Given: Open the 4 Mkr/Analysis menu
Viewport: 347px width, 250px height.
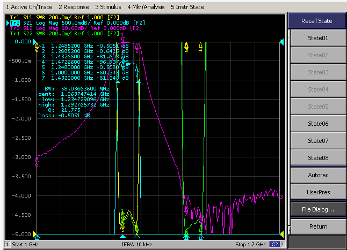Looking at the screenshot, I should coord(146,7).
